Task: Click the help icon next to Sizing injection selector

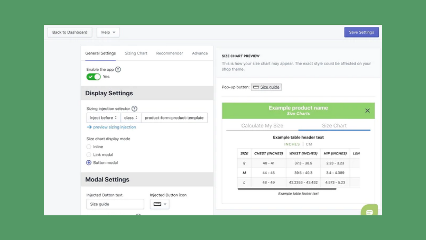Action: click(134, 109)
